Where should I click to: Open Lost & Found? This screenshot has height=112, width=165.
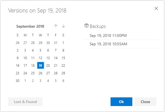pyautogui.click(x=25, y=102)
